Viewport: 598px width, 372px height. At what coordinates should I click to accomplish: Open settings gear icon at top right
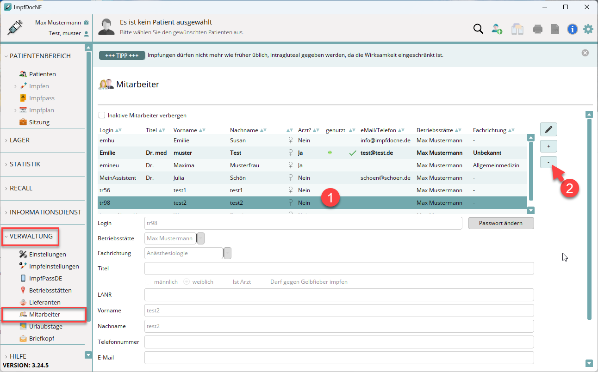(x=588, y=29)
